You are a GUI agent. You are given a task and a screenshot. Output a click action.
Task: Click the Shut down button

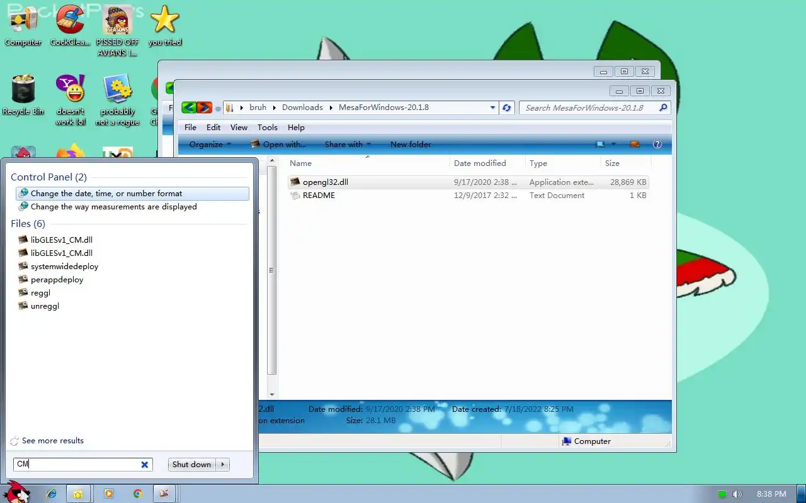(191, 465)
